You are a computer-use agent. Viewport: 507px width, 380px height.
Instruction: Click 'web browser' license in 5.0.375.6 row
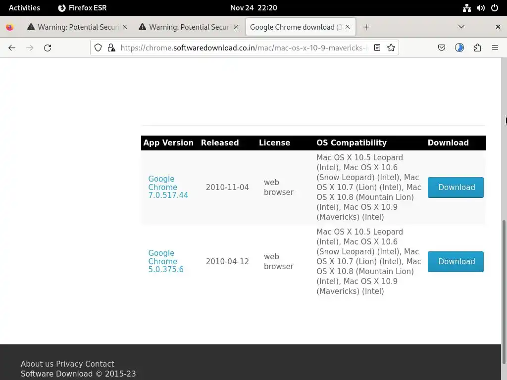tap(278, 261)
